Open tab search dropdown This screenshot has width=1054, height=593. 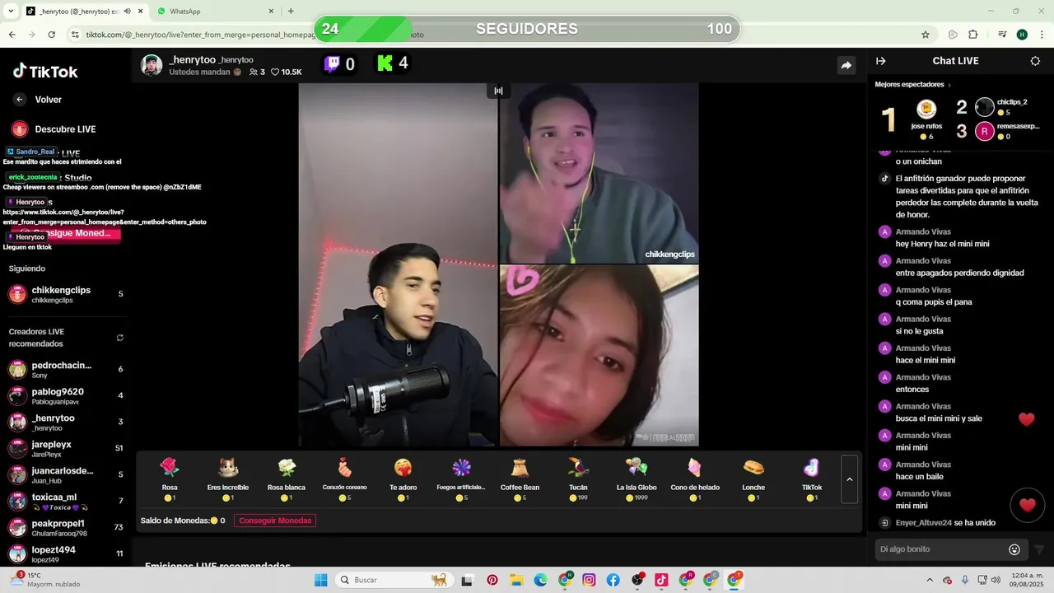tap(10, 12)
